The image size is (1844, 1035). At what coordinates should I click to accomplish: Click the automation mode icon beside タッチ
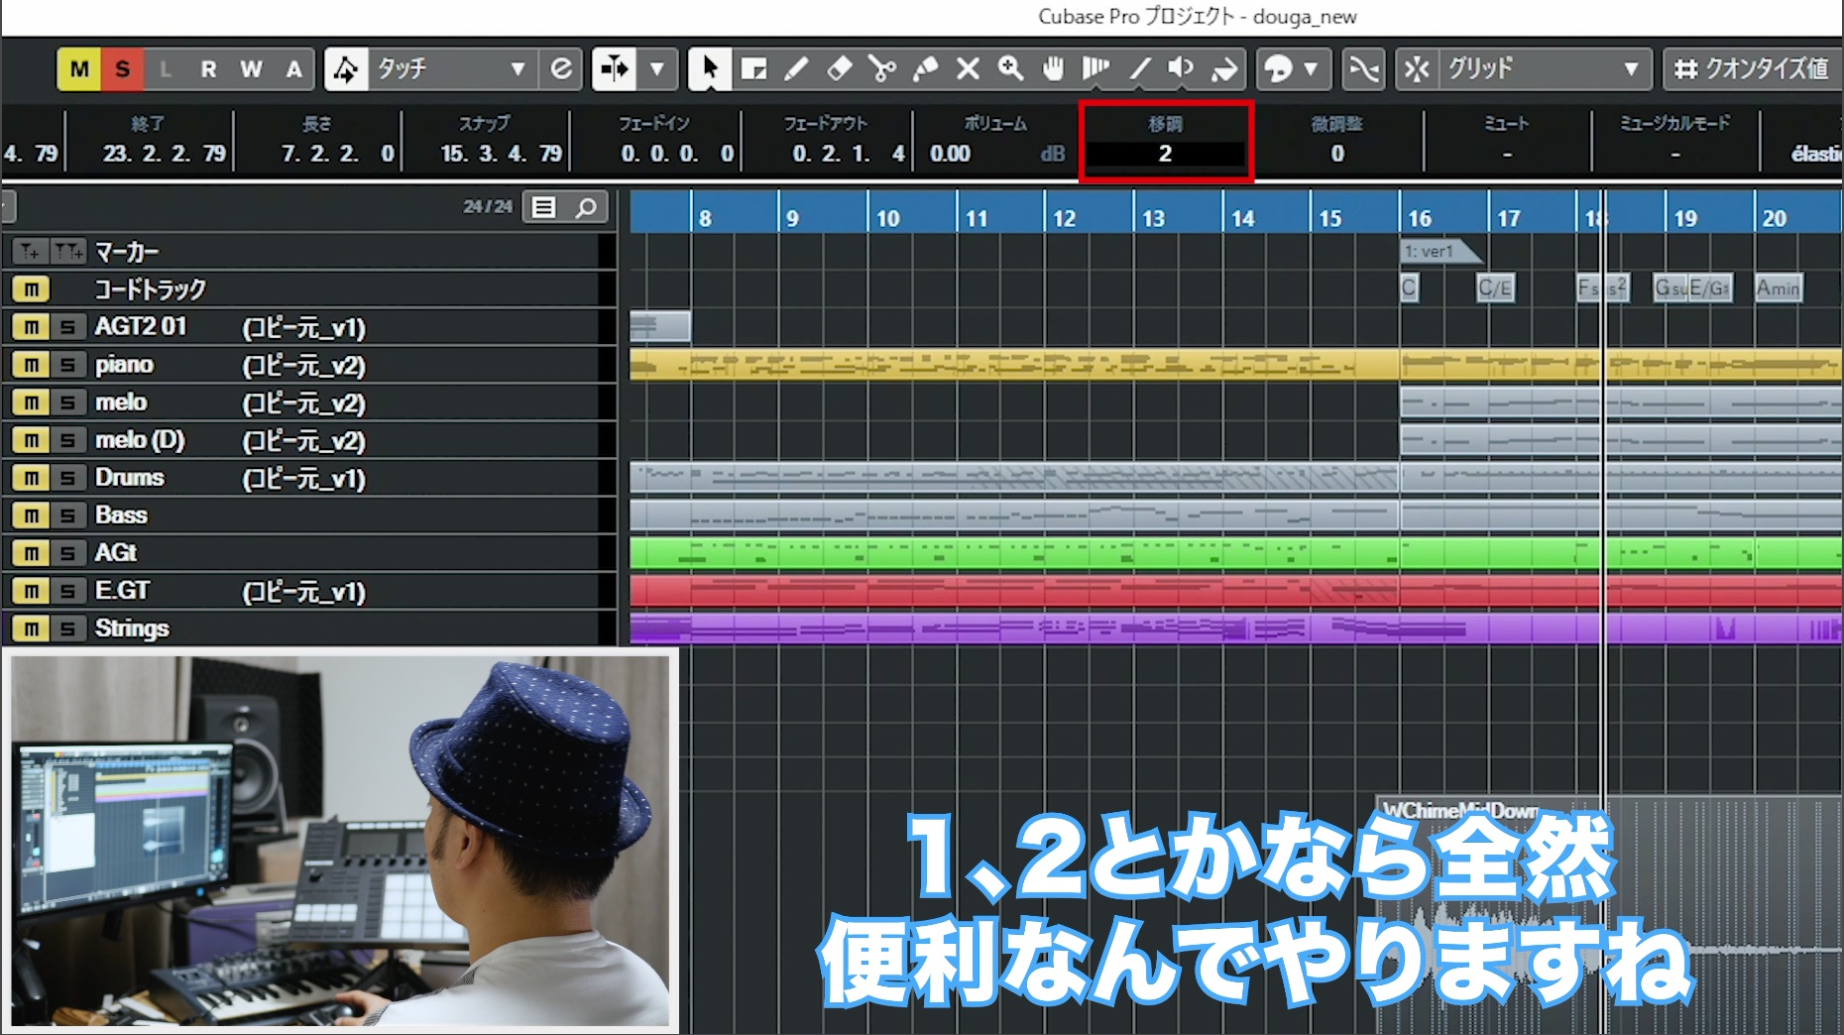tap(345, 68)
